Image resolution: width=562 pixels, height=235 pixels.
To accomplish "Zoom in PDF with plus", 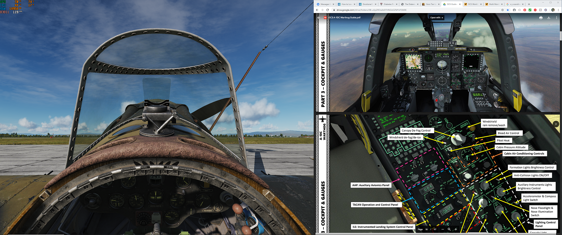I will point(456,229).
